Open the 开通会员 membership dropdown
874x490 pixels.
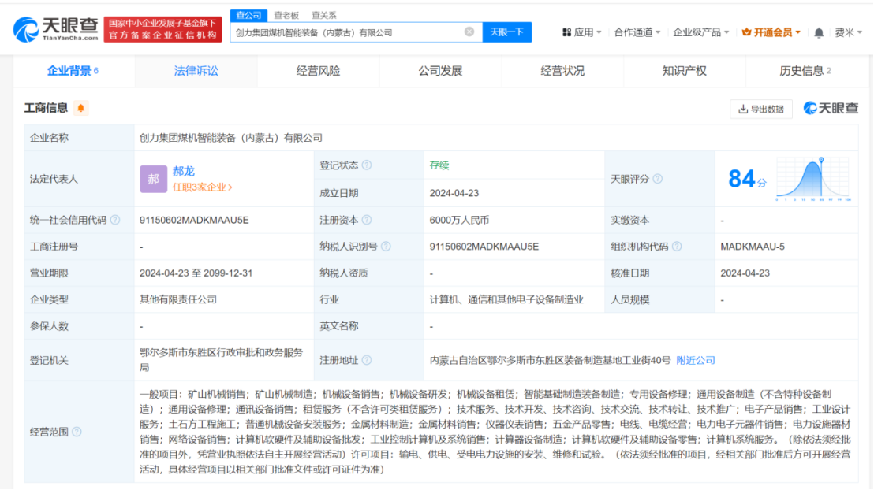(x=771, y=32)
